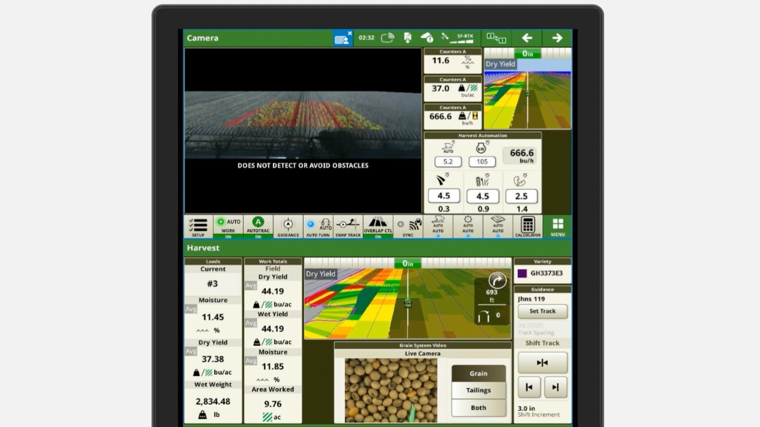Open Counters A productivity 666.6 tile
Screen dimensions: 760x427
point(453,117)
